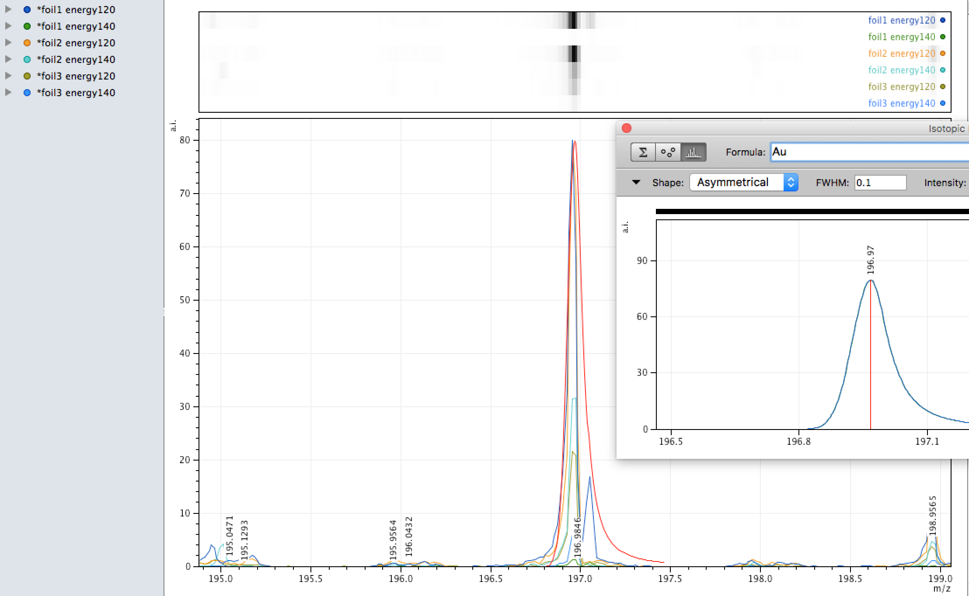Click the 196.97 peak label in preview

tap(870, 260)
